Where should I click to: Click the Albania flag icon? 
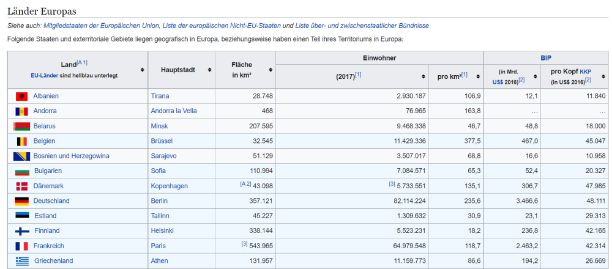[21, 97]
